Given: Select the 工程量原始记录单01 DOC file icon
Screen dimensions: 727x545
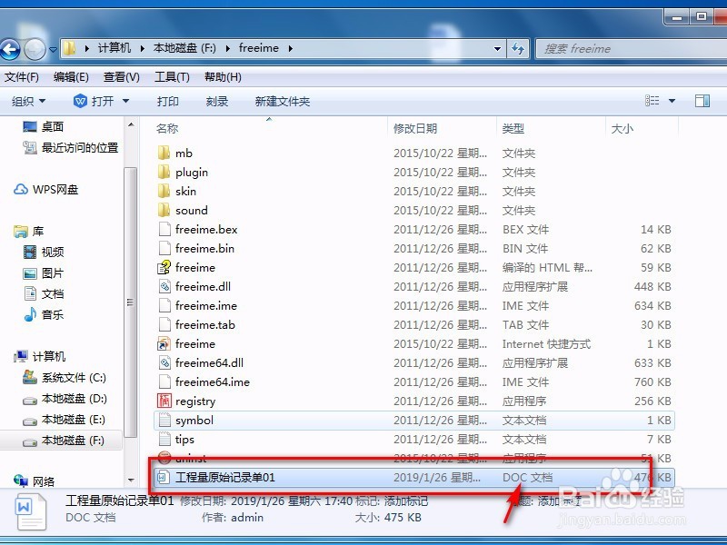Looking at the screenshot, I should click(x=163, y=477).
